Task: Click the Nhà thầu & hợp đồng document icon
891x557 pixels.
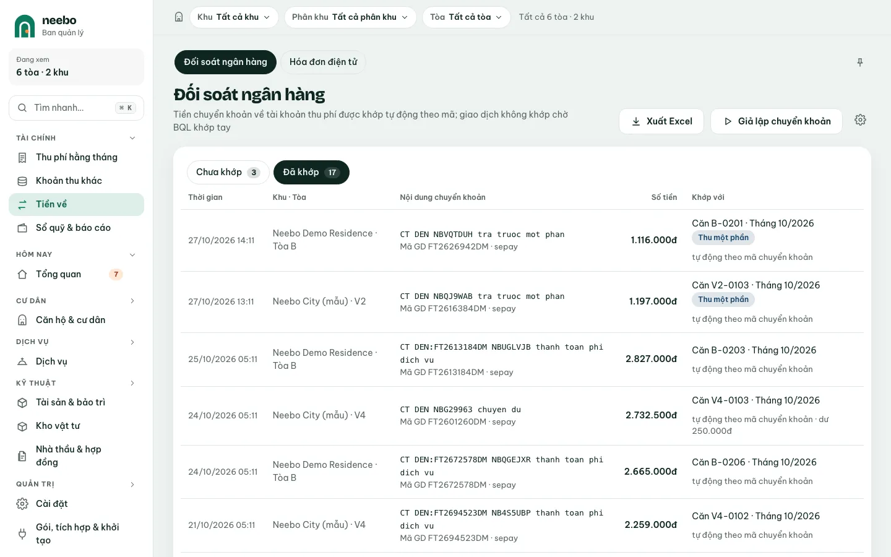Action: pyautogui.click(x=22, y=456)
